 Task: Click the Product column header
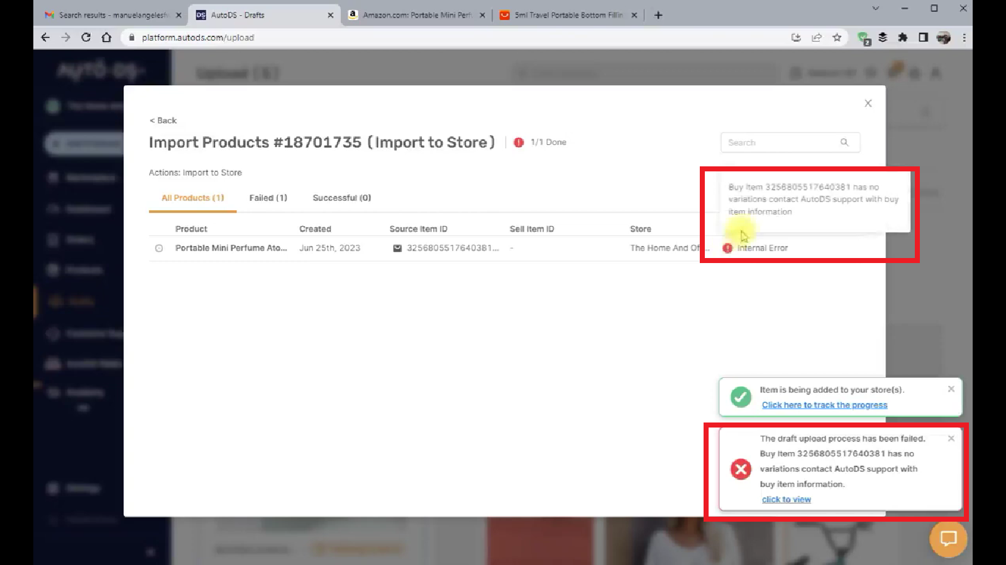pos(191,229)
